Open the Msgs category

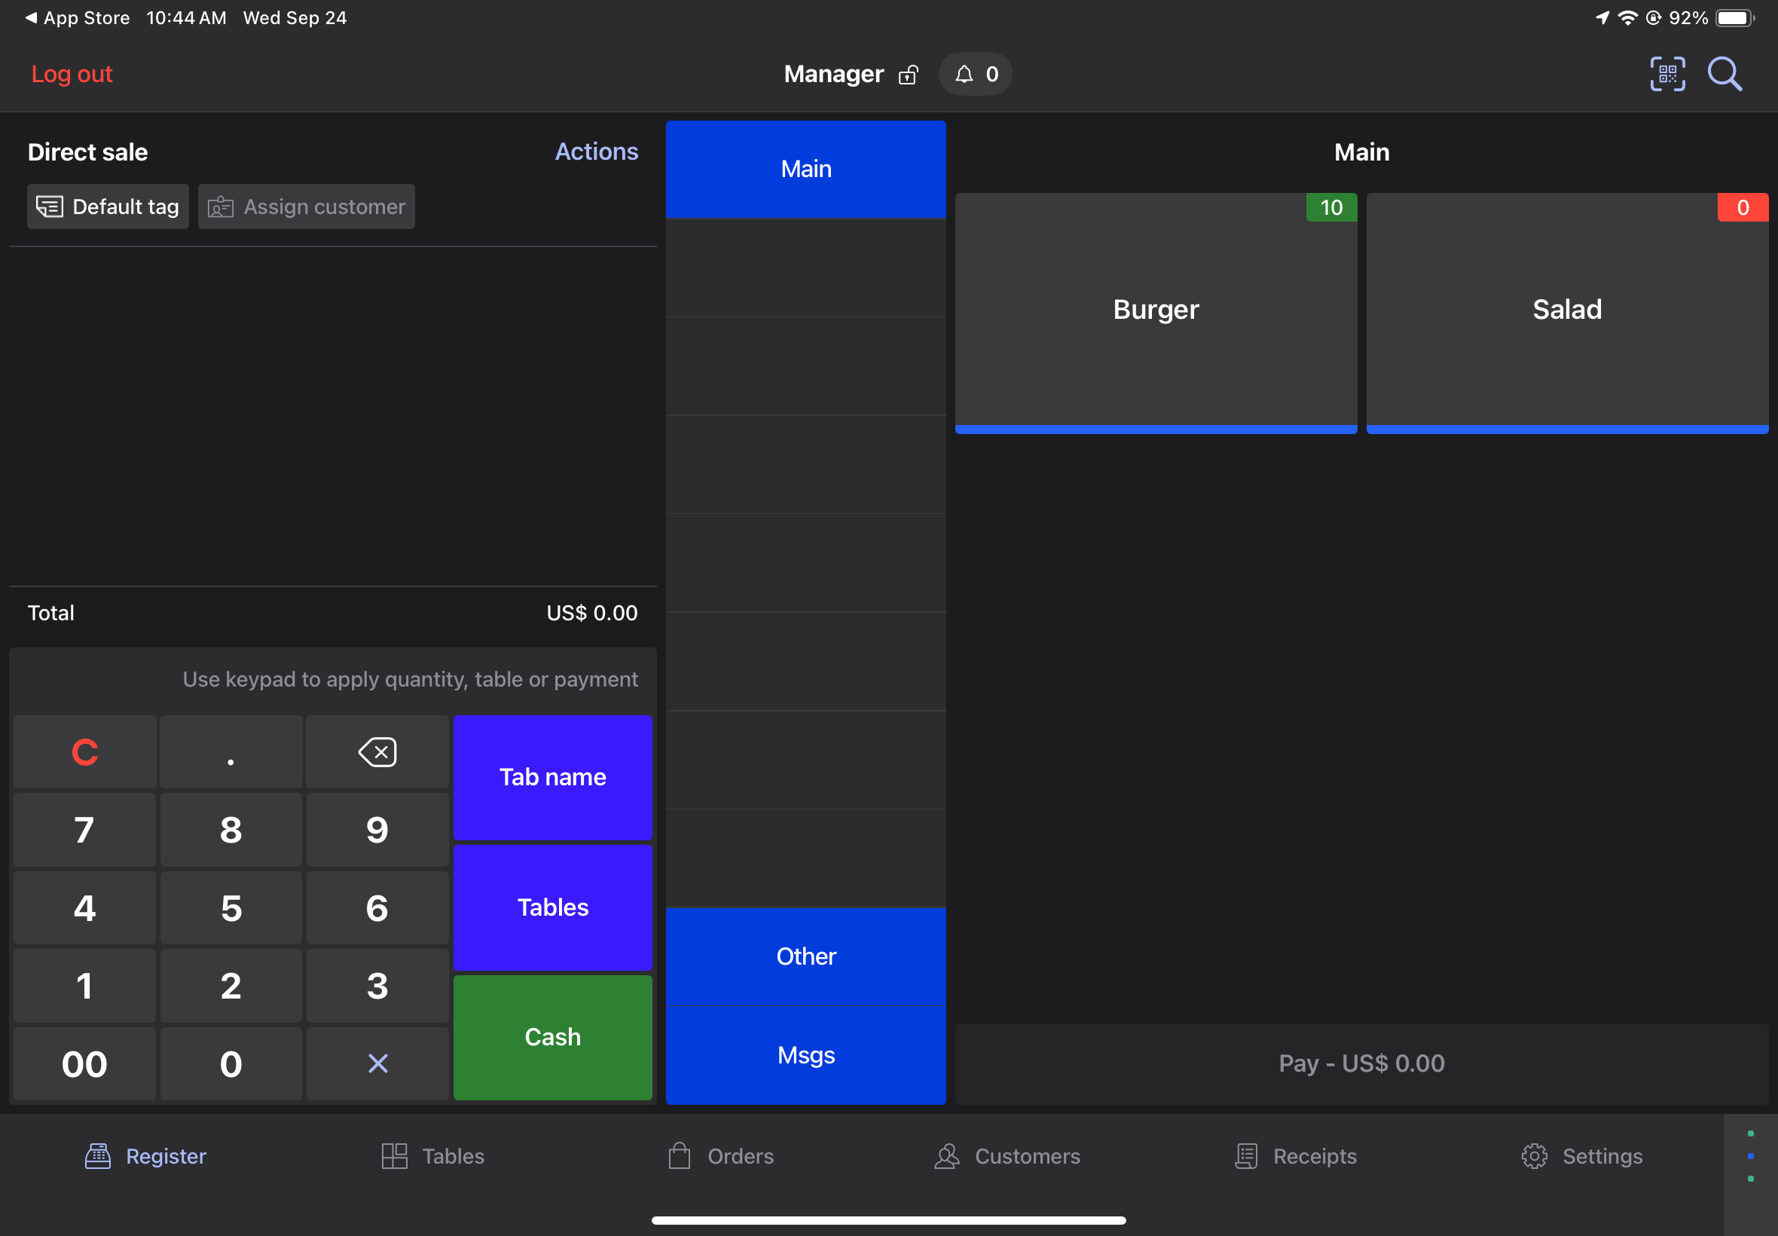[806, 1055]
